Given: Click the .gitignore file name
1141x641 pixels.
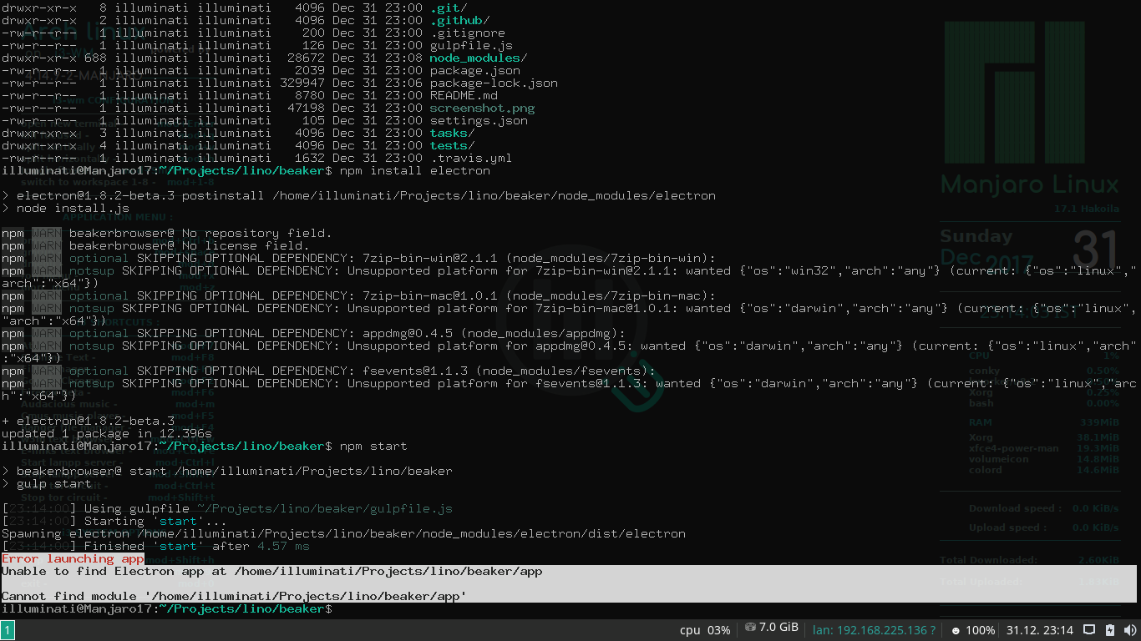Looking at the screenshot, I should [468, 33].
